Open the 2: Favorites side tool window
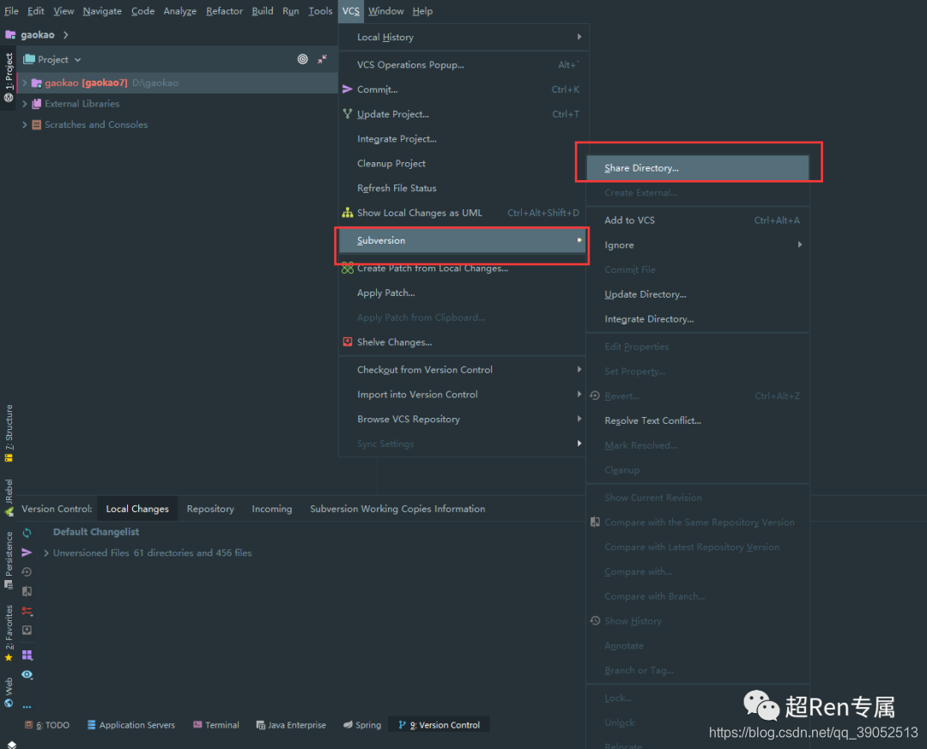The height and width of the screenshot is (749, 927). tap(9, 632)
